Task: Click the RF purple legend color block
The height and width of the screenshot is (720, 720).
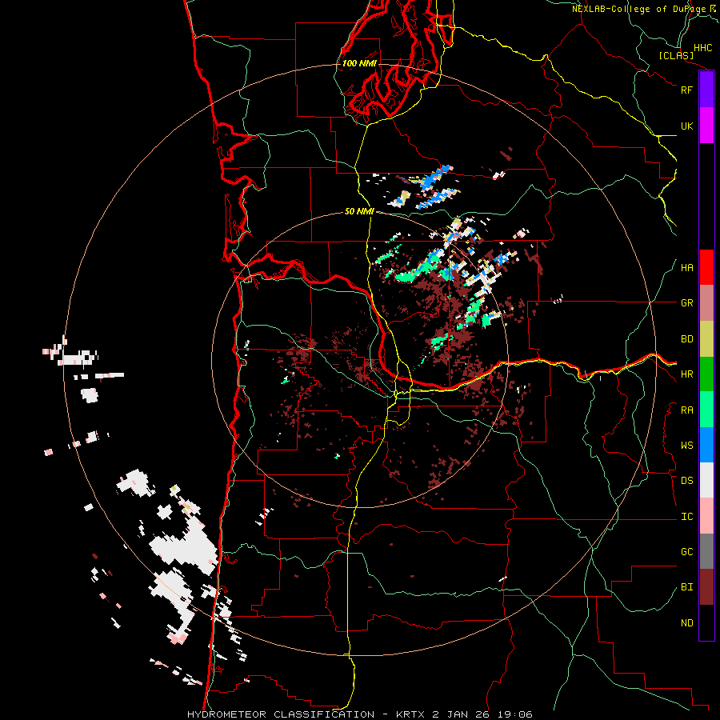Action: pos(706,90)
